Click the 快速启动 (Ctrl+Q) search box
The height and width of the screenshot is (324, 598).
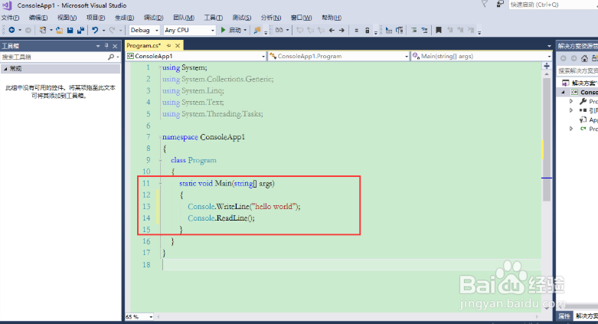[x=553, y=5]
